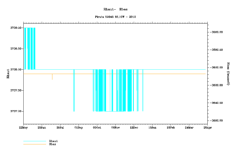Click the line sample beside Rbas legend
This screenshot has width=231, height=163.
(34, 144)
